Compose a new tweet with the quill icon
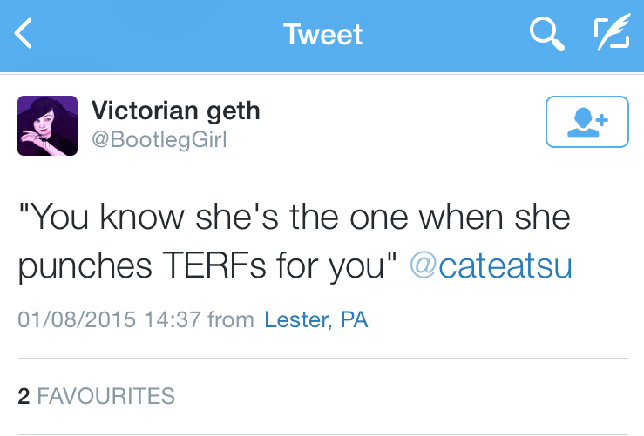This screenshot has width=644, height=436. coord(611,35)
